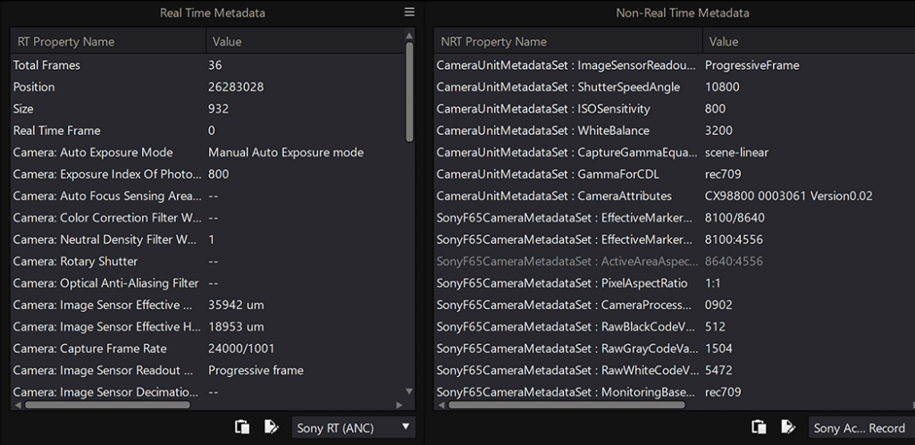Export Real Time Metadata with the pencil-document icon

272,427
